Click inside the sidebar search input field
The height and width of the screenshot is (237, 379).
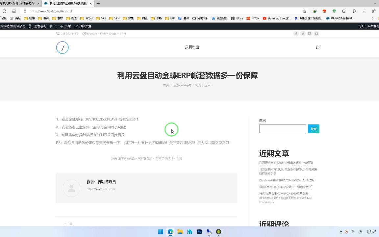(x=282, y=129)
